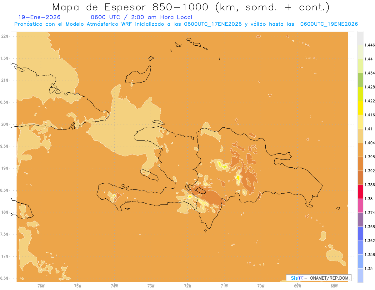The image size is (375, 290).
Task: Select the pale blue segment below 1.35
Action: (x=360, y=276)
